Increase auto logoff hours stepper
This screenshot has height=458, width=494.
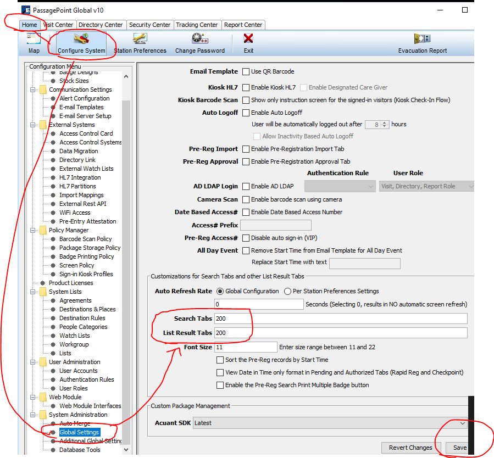point(384,123)
